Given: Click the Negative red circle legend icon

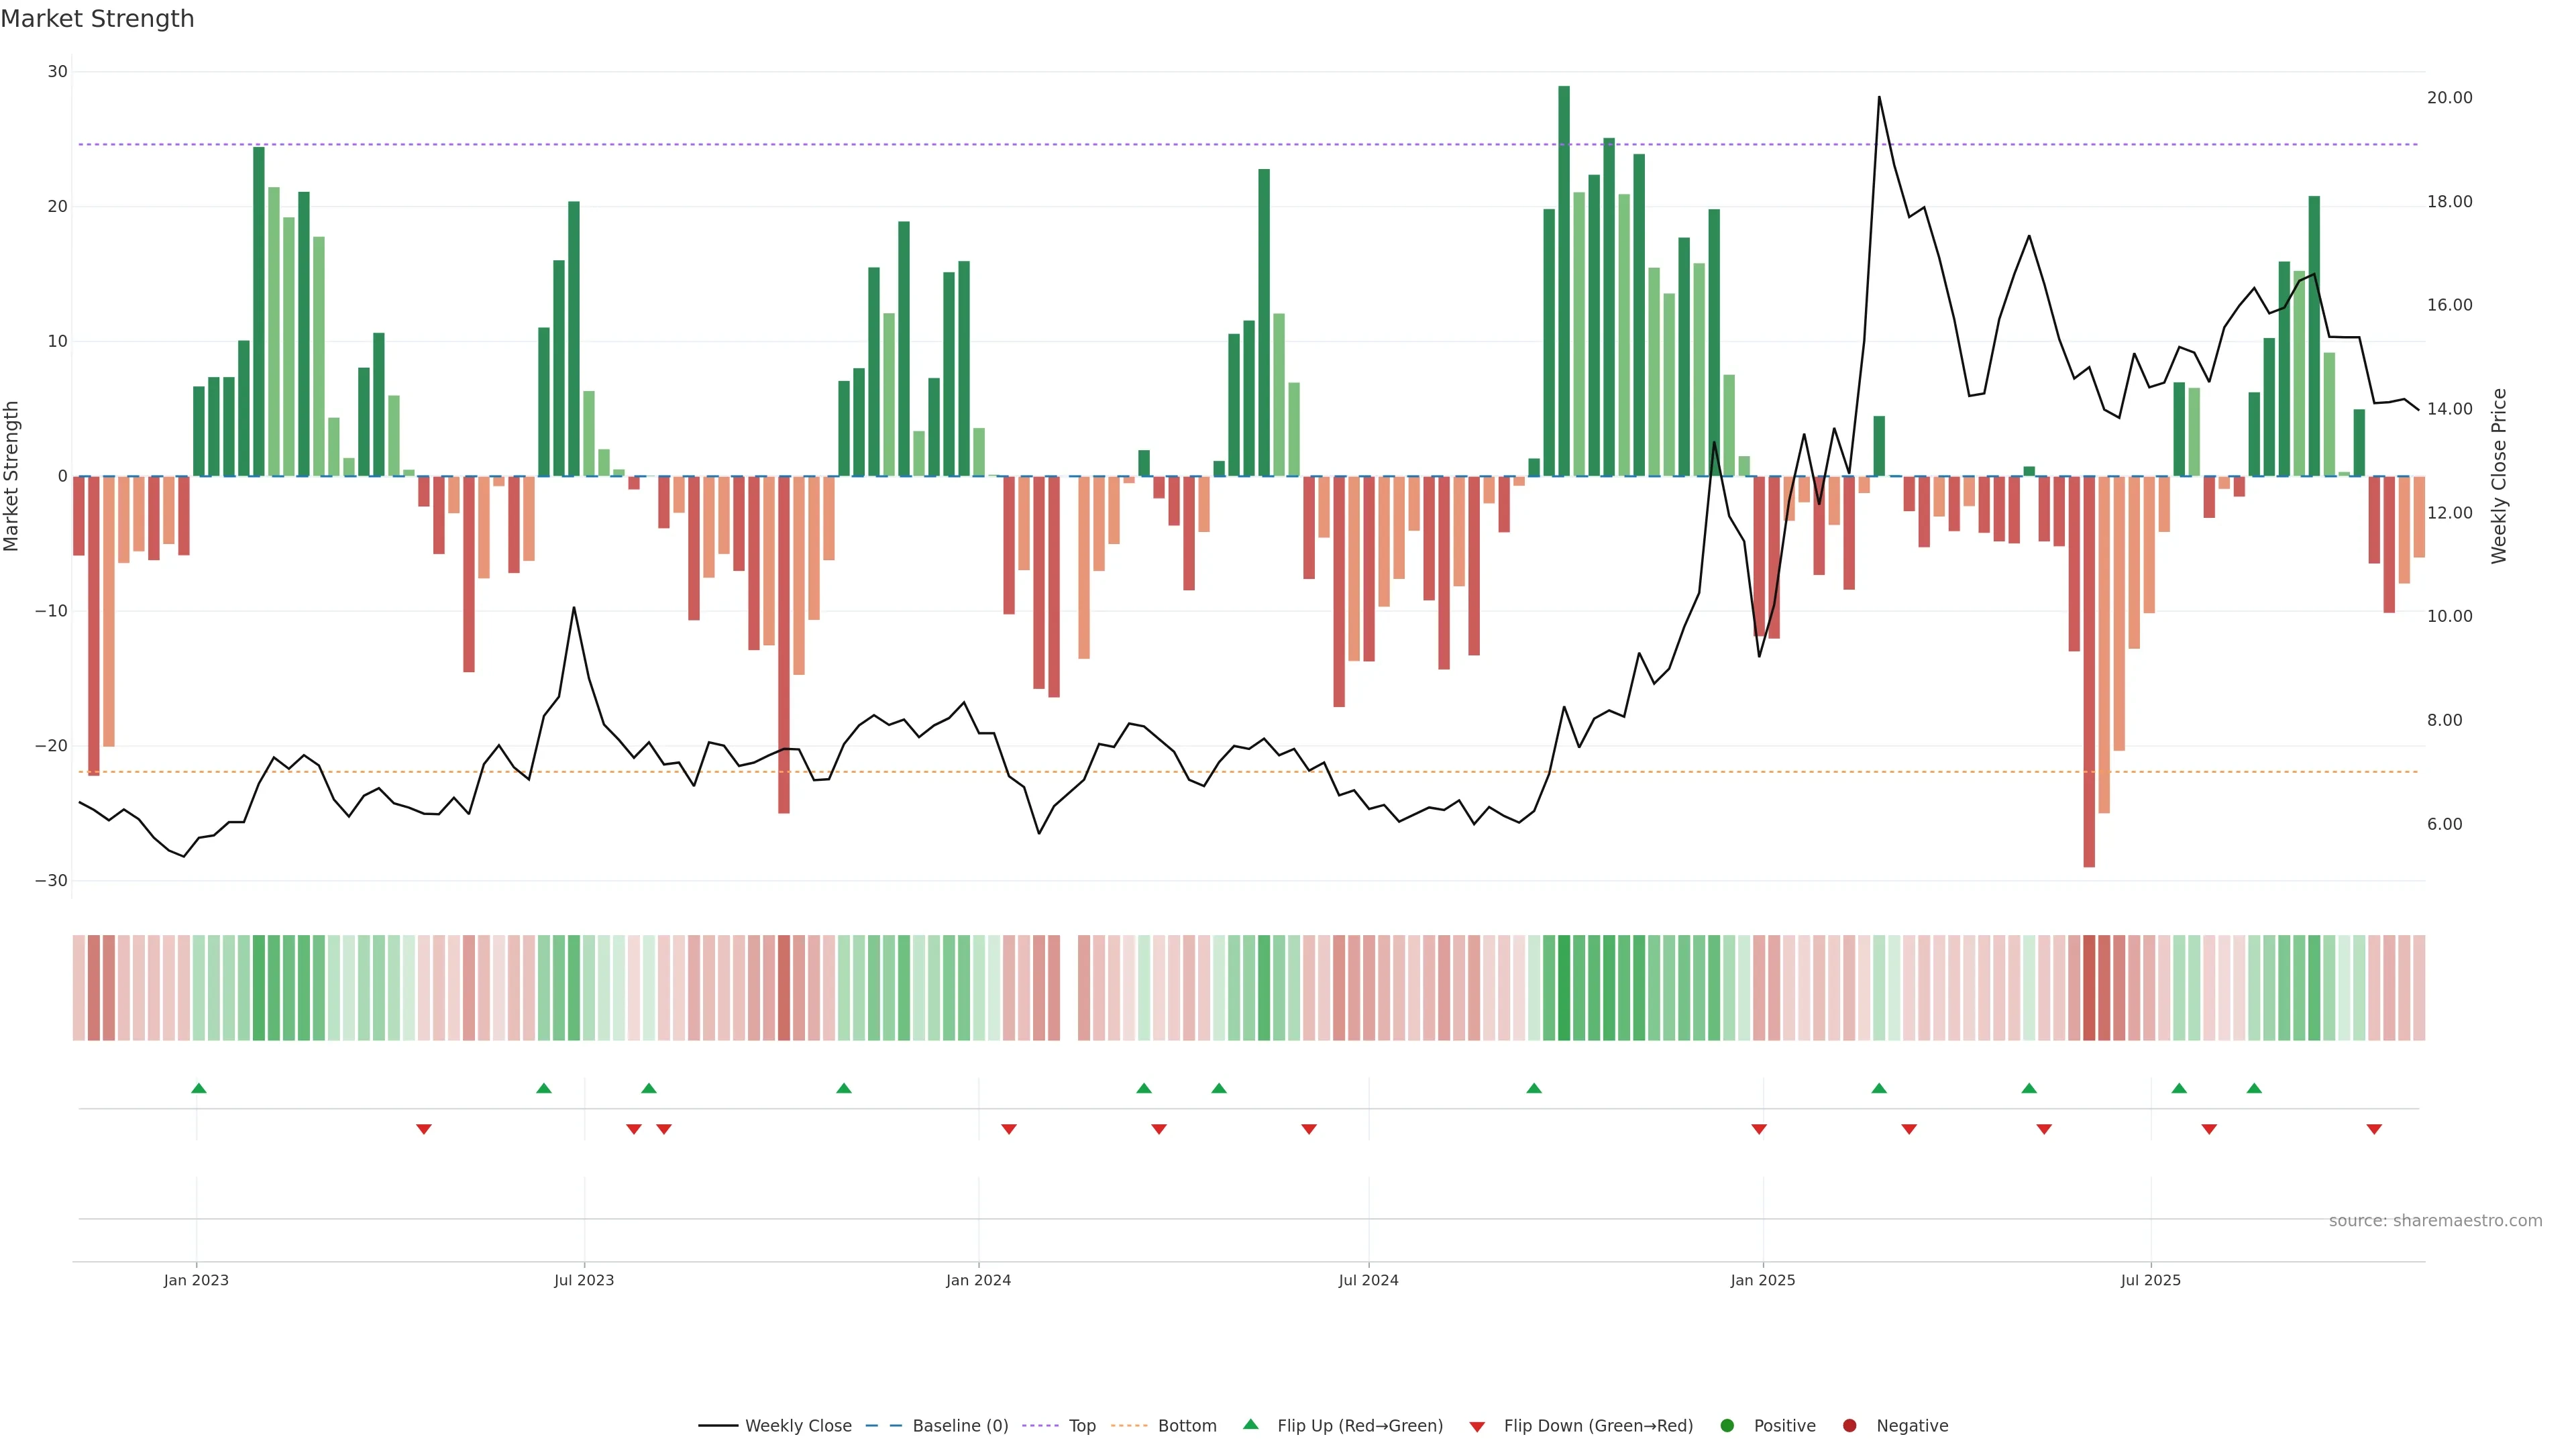Looking at the screenshot, I should 1849,1425.
